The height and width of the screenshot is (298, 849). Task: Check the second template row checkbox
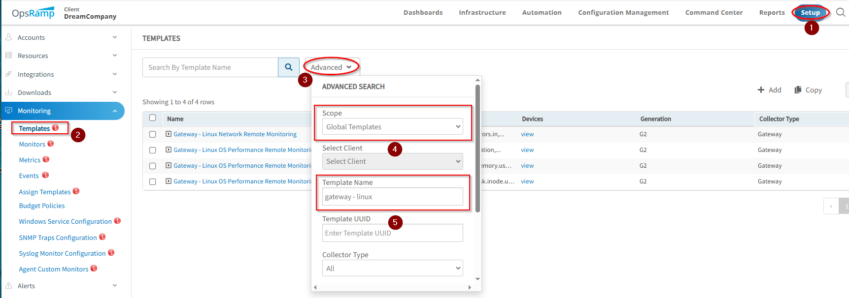click(x=152, y=150)
